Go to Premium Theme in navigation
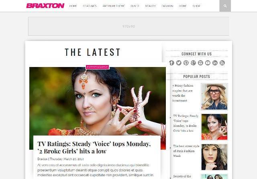 pos(114,6)
